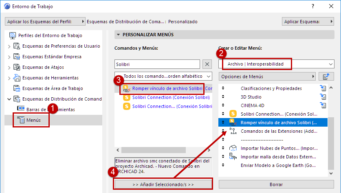Click the Menús icon in the tree
341x193 pixels.
click(x=21, y=120)
